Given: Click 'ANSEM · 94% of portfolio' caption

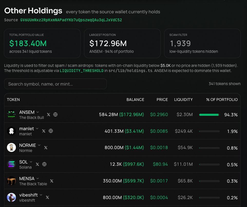Looking at the screenshot, I should (x=111, y=51).
